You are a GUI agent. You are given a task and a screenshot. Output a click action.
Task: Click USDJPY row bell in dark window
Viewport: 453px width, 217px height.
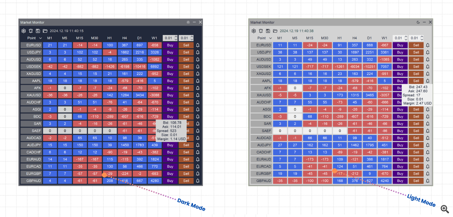tap(198, 52)
